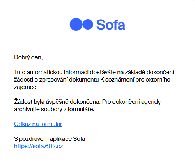Click the word dokumentu in the paragraph
Screen dimensions: 195x165
click(x=84, y=80)
